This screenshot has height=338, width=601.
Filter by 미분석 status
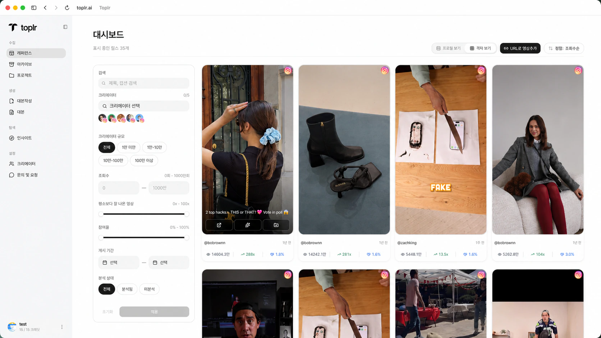pyautogui.click(x=149, y=289)
